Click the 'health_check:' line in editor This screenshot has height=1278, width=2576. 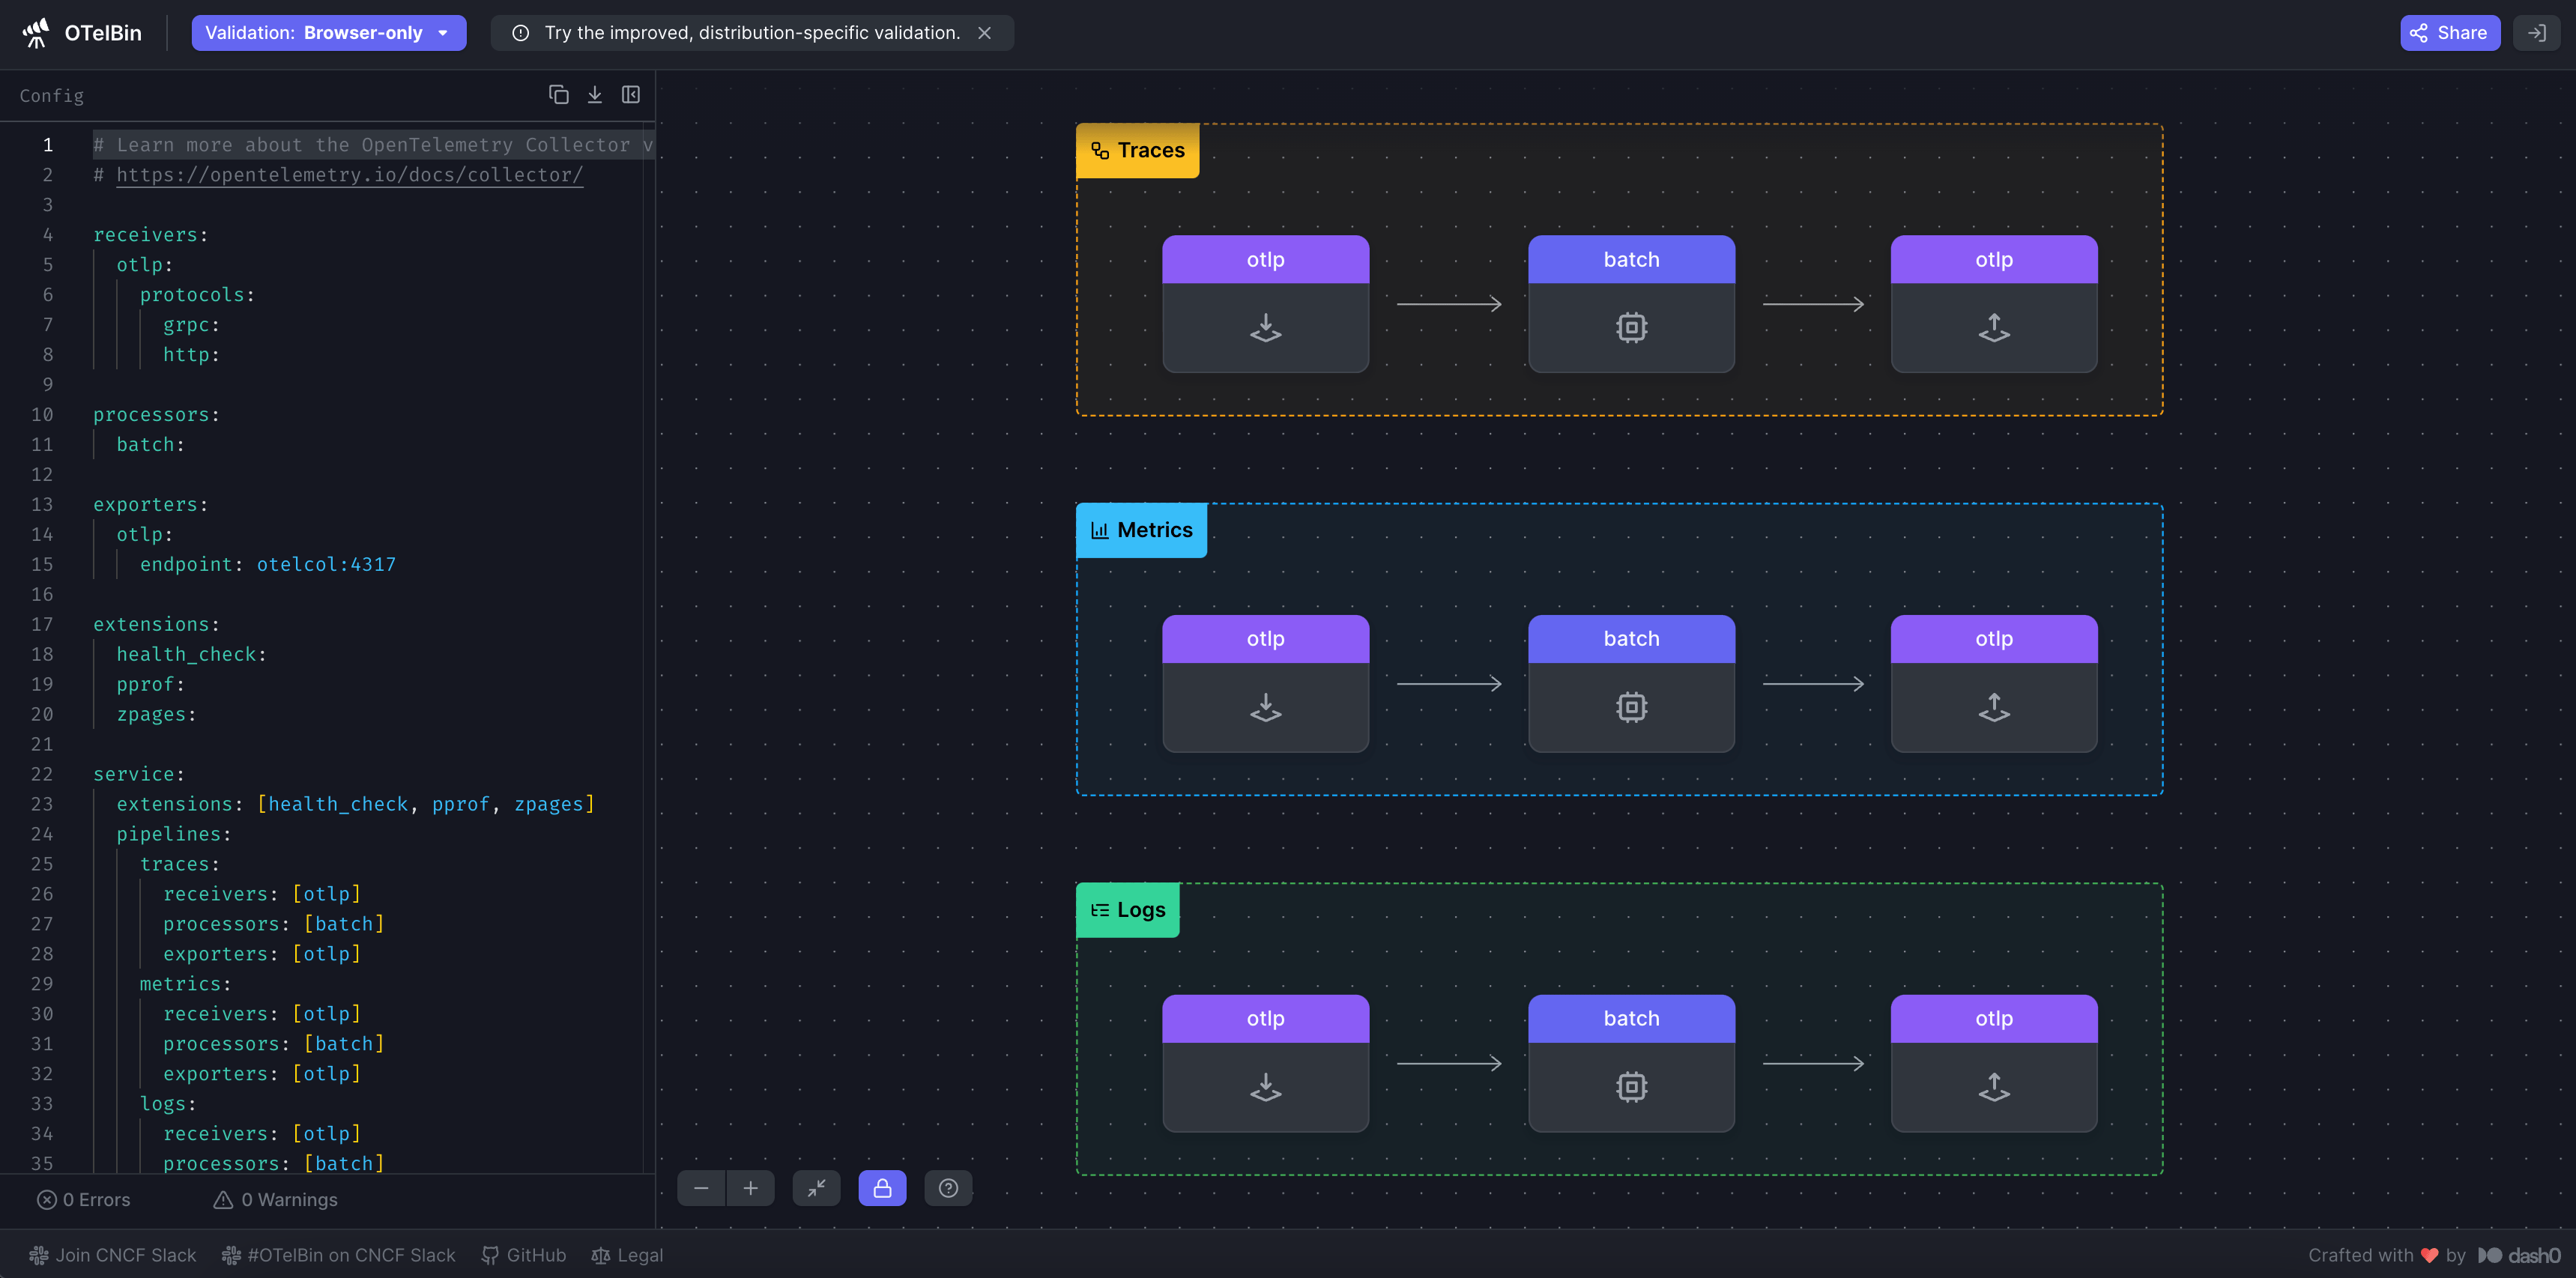tap(191, 655)
